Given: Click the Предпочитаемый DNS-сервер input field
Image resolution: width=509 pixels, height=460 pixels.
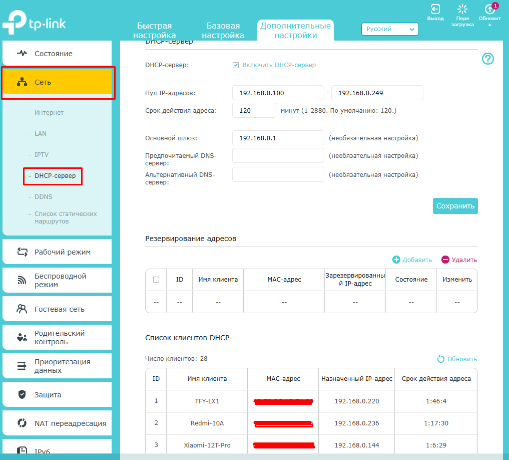Looking at the screenshot, I should (x=278, y=156).
